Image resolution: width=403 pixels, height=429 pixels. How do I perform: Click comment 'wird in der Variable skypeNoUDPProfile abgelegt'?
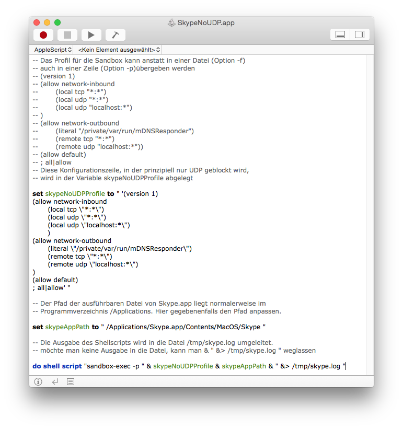point(113,178)
